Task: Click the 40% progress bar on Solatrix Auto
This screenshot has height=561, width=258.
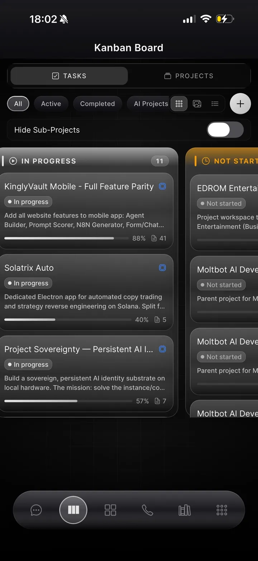Action: point(68,320)
